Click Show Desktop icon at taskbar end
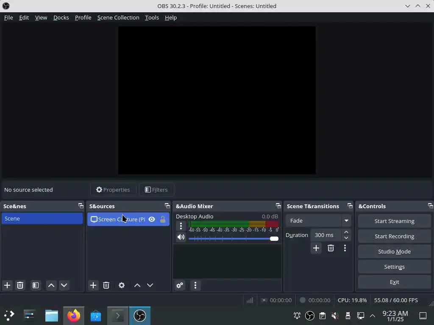434x325 pixels. coord(423,316)
